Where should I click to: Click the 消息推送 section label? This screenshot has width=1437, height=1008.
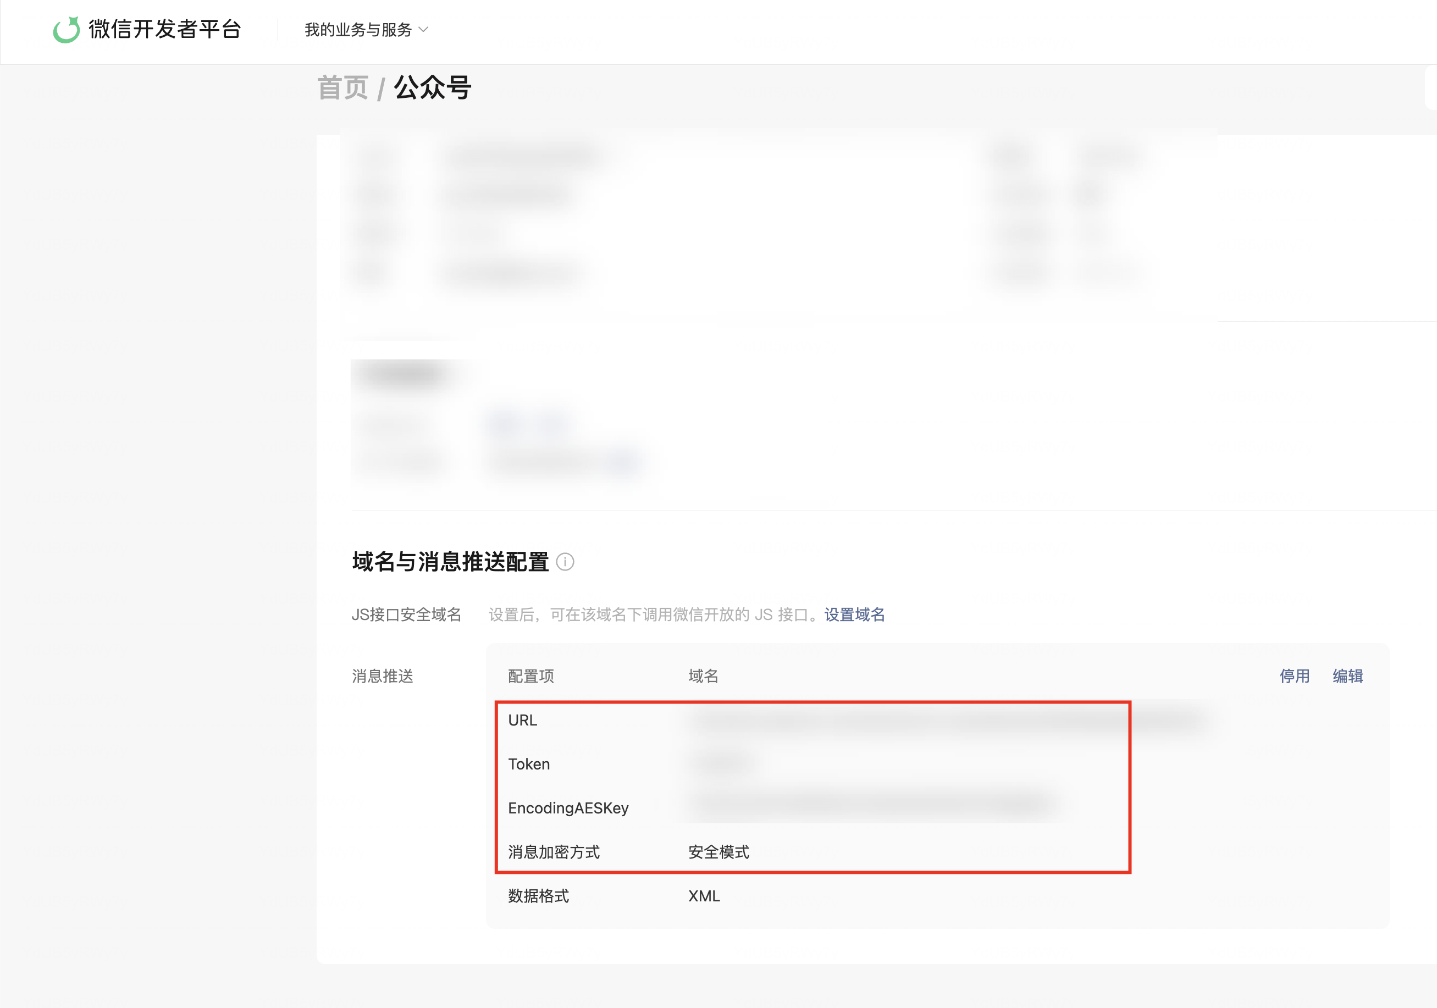click(383, 675)
